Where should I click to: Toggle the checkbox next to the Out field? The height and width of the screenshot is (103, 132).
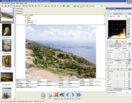click(124, 41)
